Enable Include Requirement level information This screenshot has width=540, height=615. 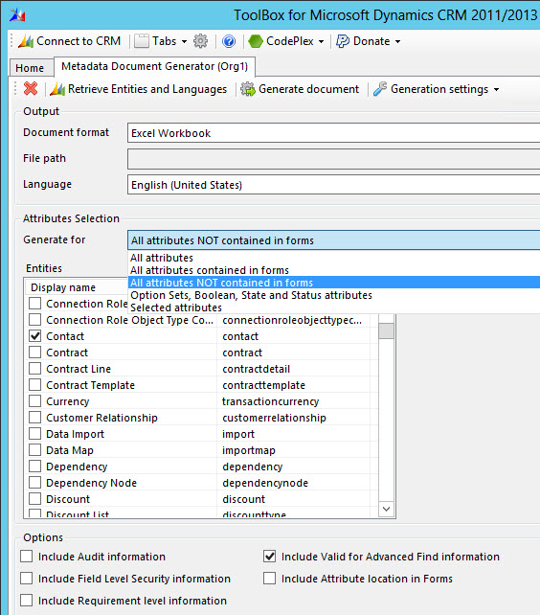[x=26, y=600]
